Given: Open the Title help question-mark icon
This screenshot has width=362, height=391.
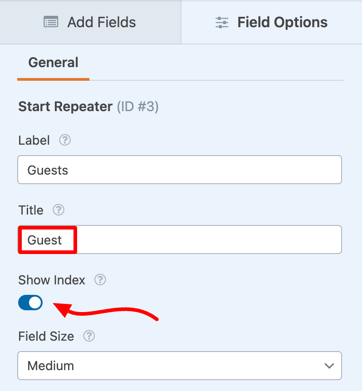Looking at the screenshot, I should [x=59, y=210].
